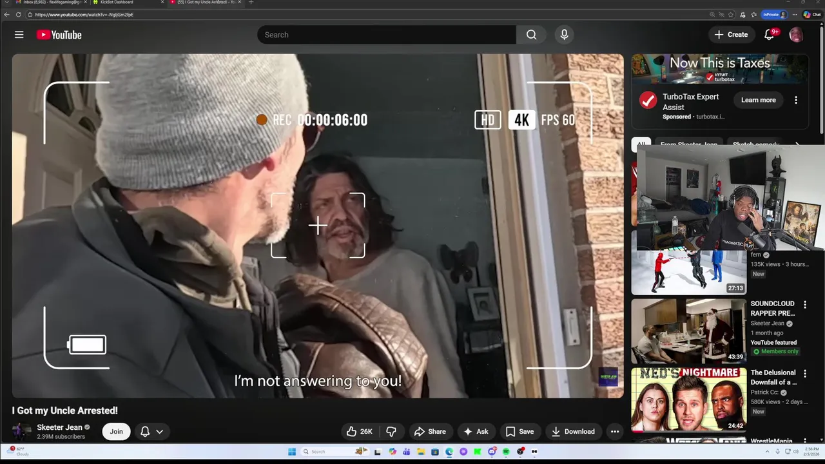The image size is (825, 464).
Task: Open the Create menu
Action: (x=731, y=35)
